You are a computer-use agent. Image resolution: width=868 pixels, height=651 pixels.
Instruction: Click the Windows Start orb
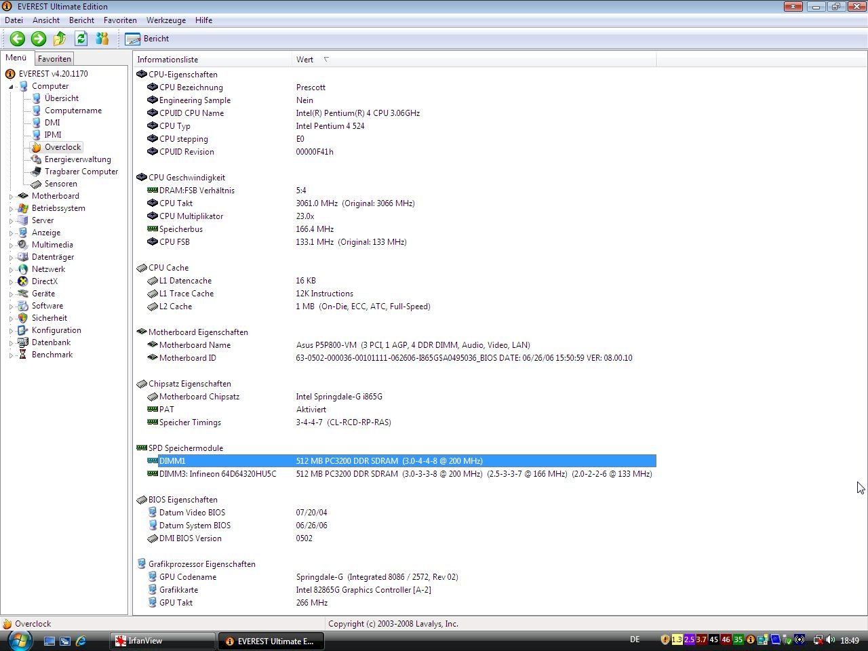coord(18,640)
